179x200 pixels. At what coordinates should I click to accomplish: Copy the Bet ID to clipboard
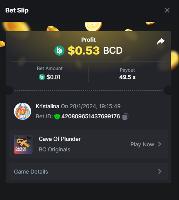click(125, 117)
